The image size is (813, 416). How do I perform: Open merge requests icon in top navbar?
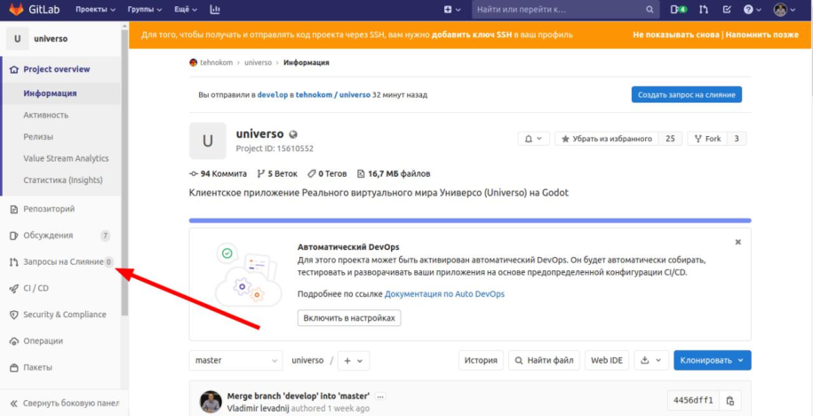pyautogui.click(x=704, y=10)
